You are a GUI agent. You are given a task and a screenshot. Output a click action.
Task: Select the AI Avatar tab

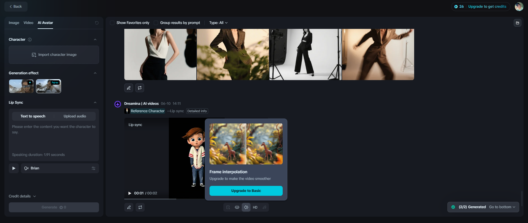pyautogui.click(x=45, y=23)
